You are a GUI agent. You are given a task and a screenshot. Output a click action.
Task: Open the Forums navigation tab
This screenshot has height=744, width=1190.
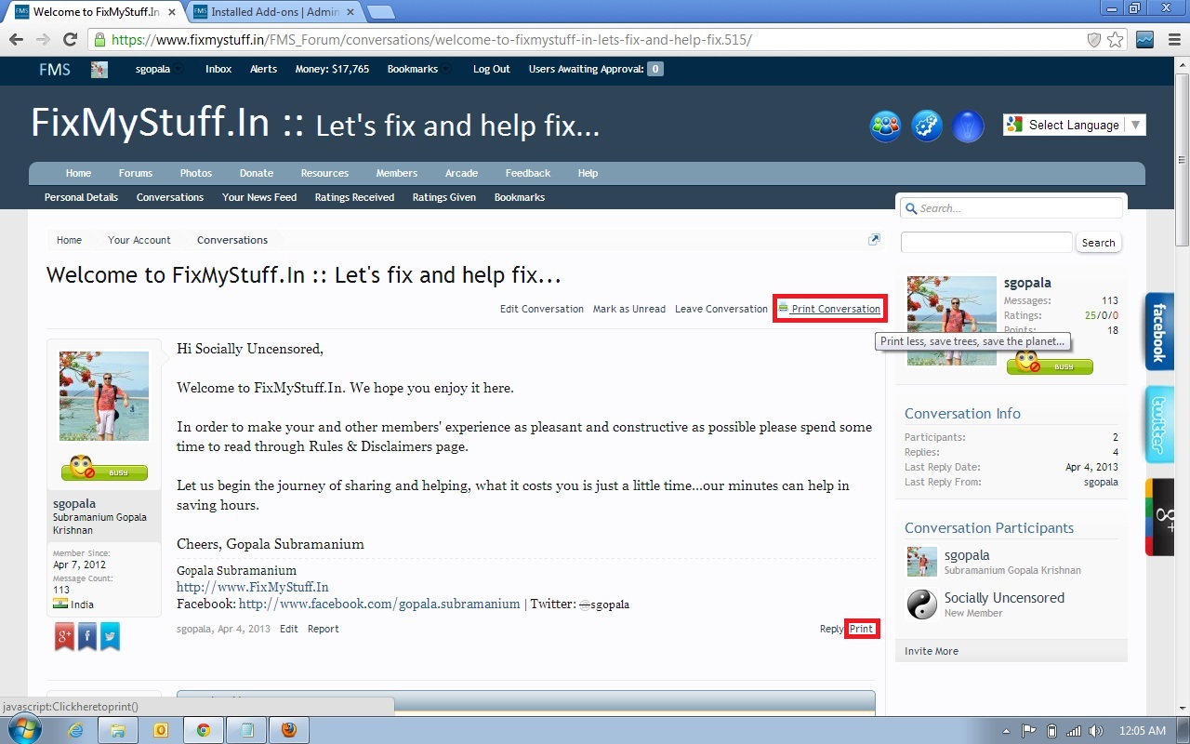point(136,173)
